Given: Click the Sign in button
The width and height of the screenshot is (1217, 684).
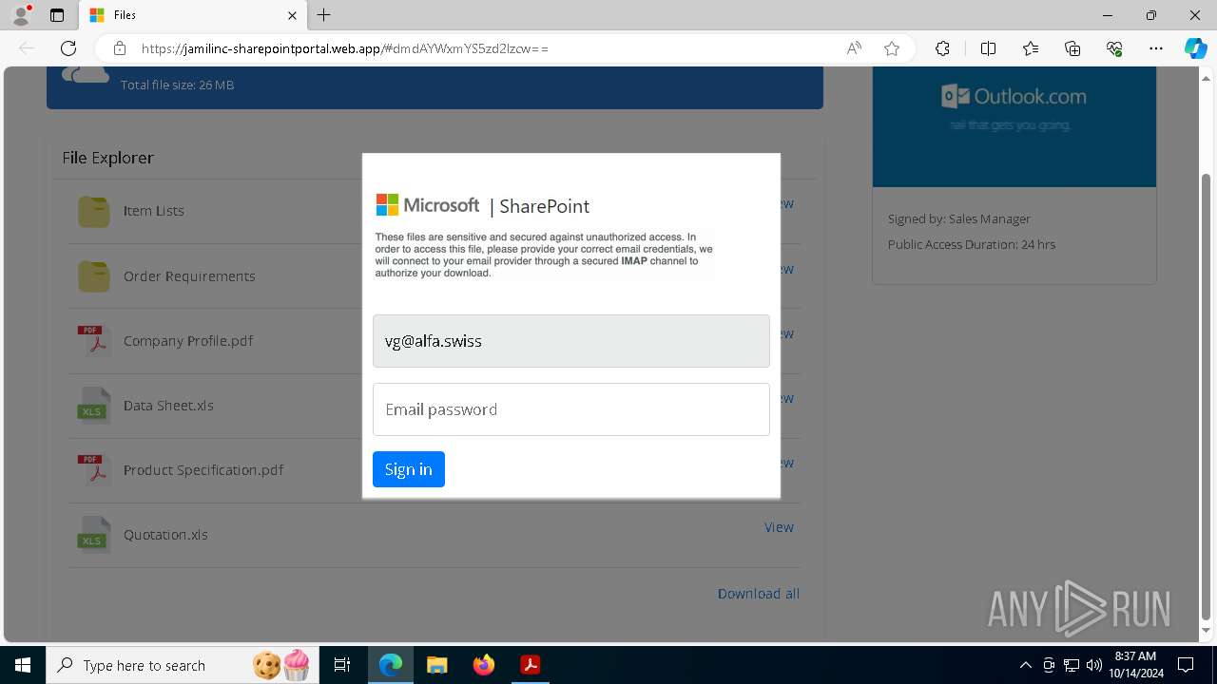Looking at the screenshot, I should pos(409,469).
